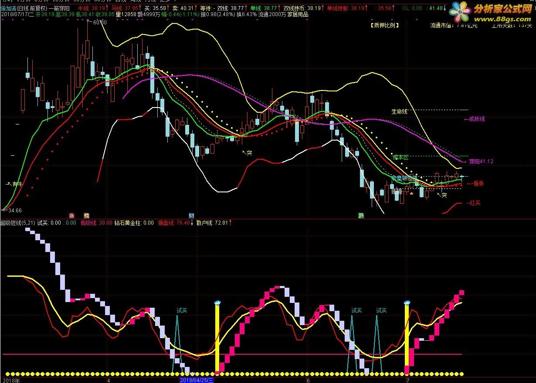Click the 【质押比例】 label
This screenshot has width=536, height=383.
(x=384, y=25)
